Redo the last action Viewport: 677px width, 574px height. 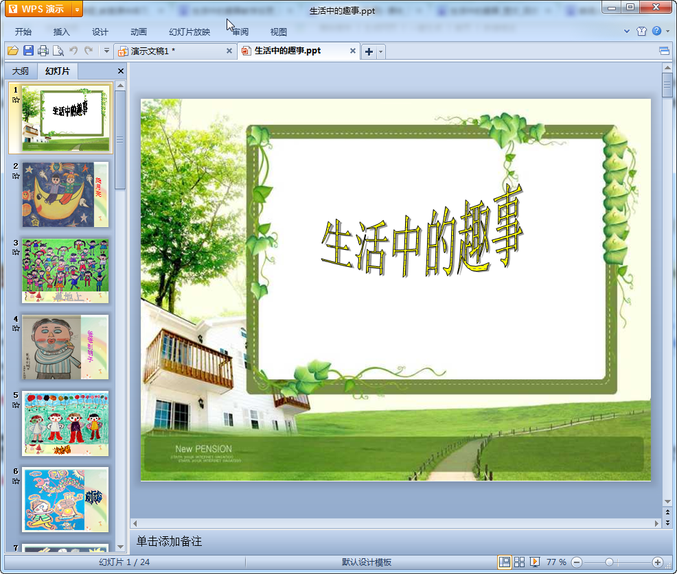coord(89,51)
